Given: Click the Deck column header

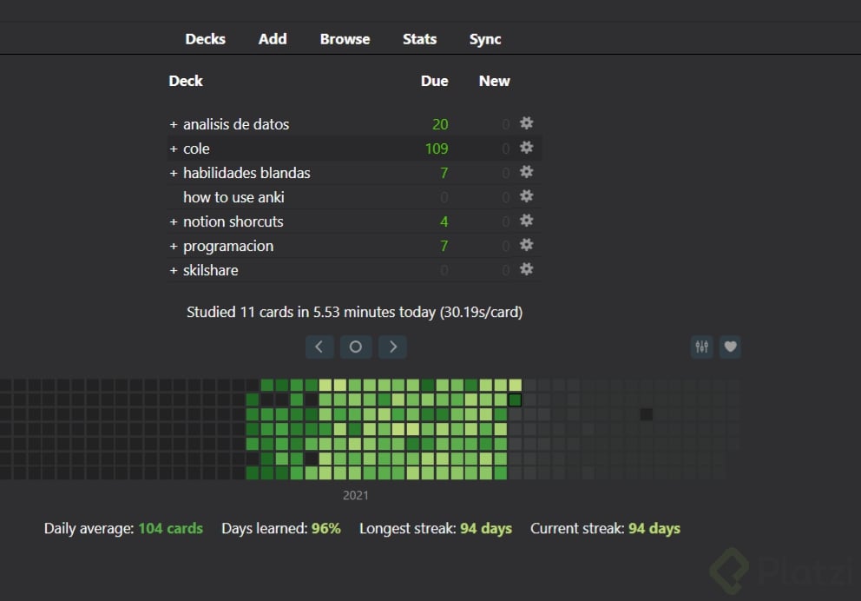Looking at the screenshot, I should 186,81.
